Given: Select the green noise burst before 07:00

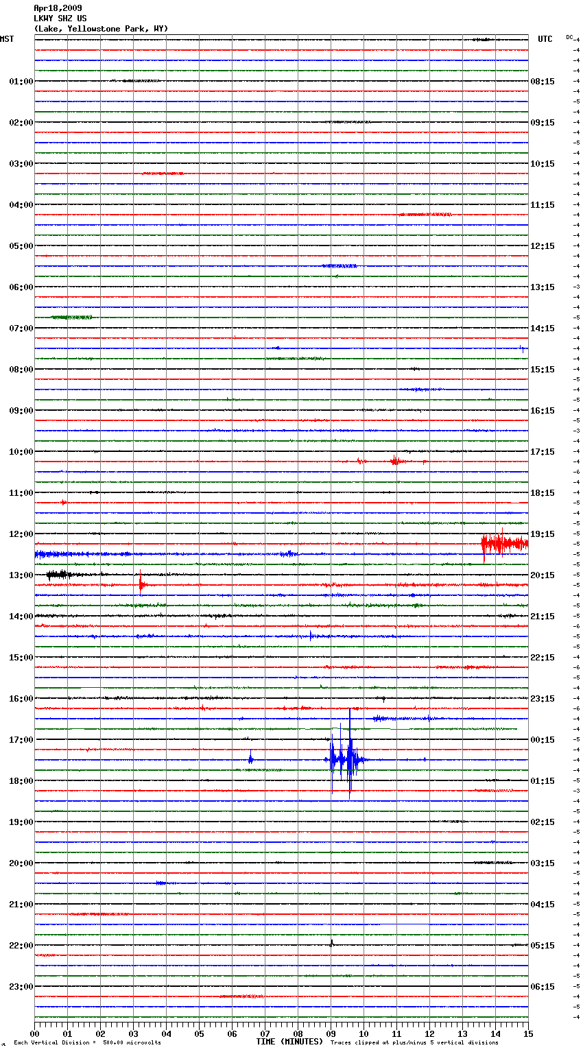Looking at the screenshot, I should pos(71,317).
